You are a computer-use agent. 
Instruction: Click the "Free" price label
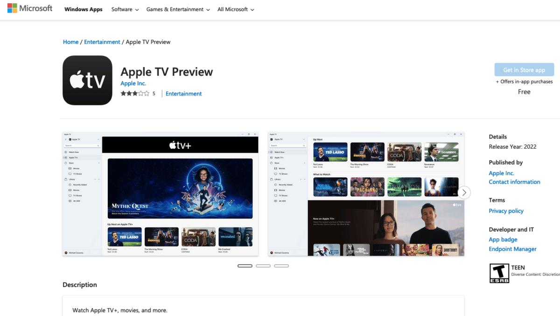click(x=524, y=92)
